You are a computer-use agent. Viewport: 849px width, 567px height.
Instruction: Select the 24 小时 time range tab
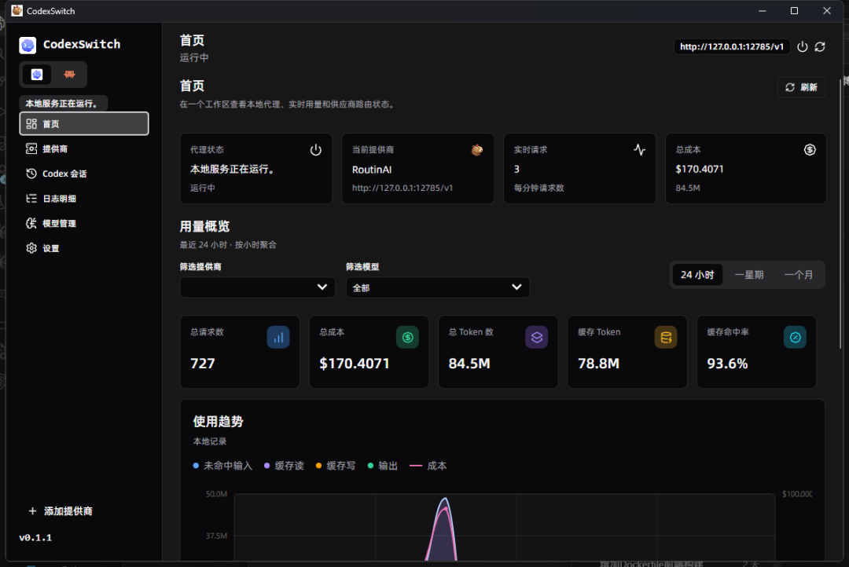click(697, 275)
